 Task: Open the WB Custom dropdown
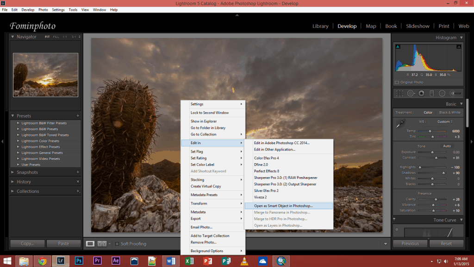pyautogui.click(x=445, y=122)
